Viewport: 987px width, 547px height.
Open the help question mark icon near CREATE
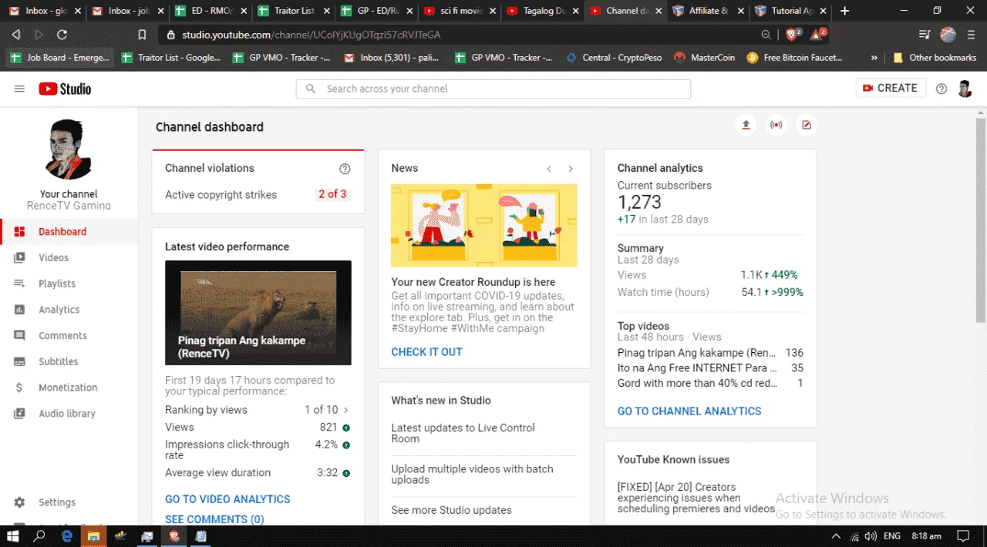coord(942,89)
